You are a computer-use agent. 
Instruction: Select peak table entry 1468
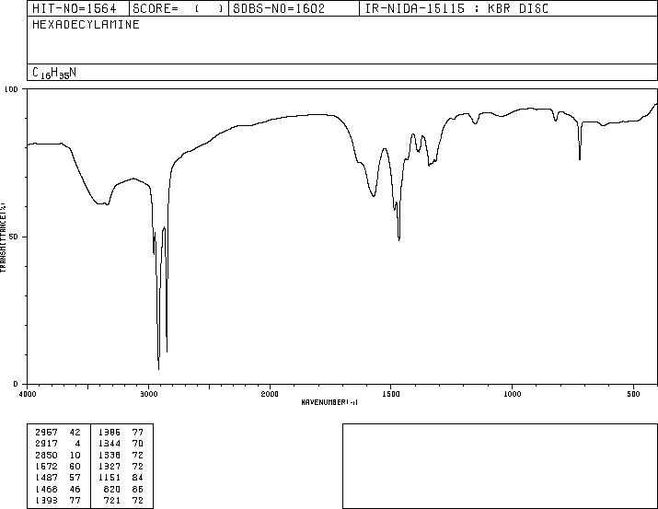point(46,490)
